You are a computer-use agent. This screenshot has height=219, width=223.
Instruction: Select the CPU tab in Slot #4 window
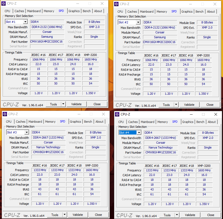pos(121,122)
